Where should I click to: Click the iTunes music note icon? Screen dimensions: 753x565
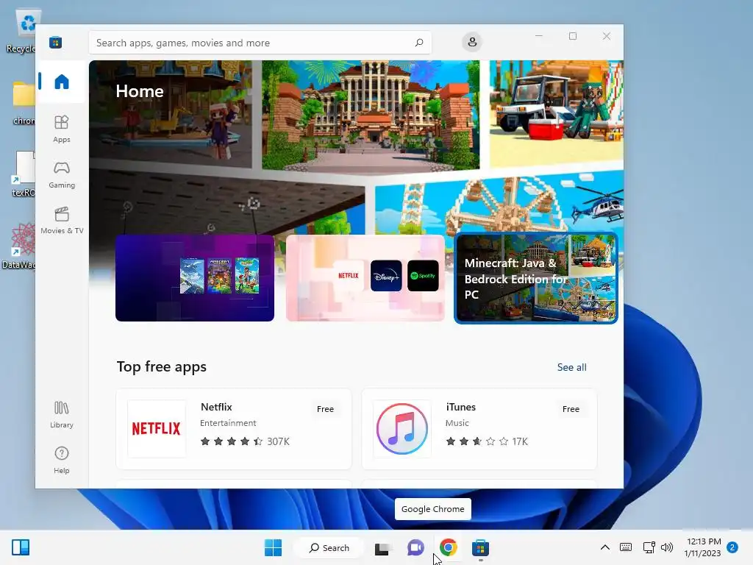402,429
